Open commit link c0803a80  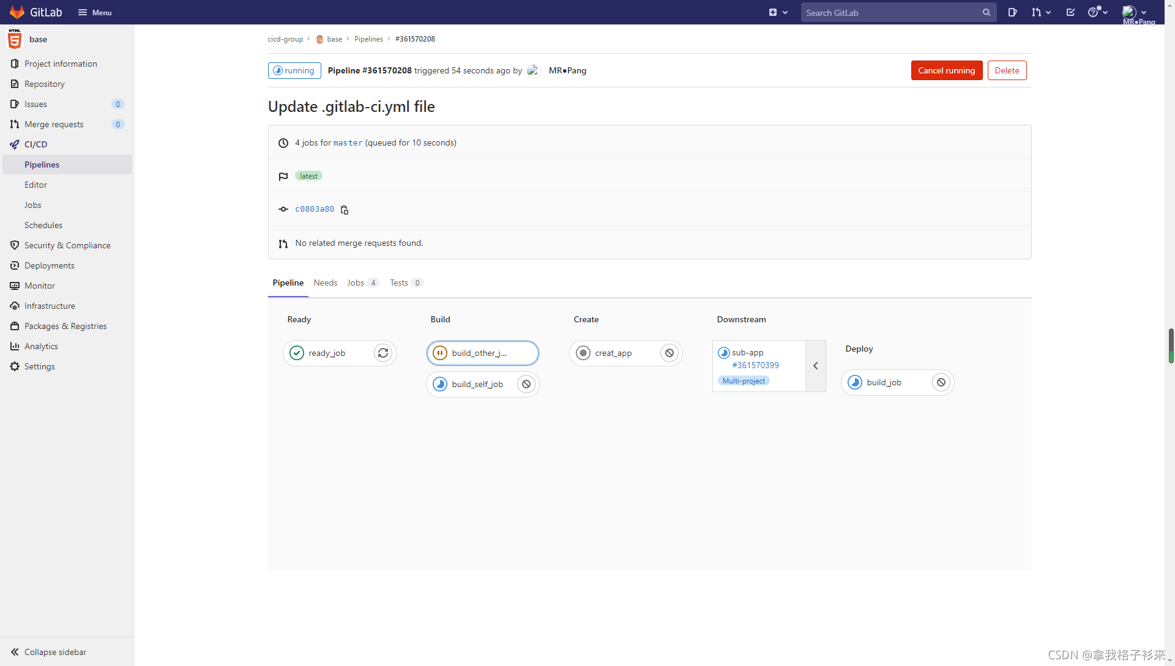click(x=315, y=209)
